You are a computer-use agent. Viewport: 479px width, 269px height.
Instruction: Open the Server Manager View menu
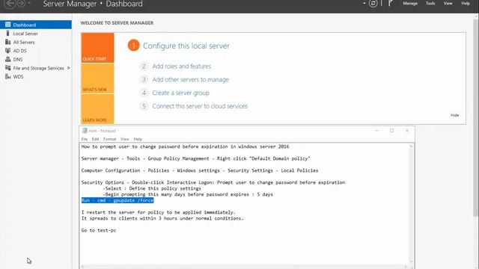click(x=448, y=3)
